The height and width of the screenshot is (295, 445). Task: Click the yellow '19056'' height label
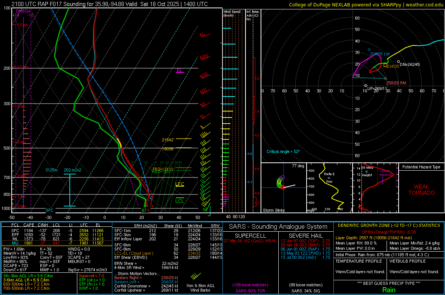click(168, 149)
